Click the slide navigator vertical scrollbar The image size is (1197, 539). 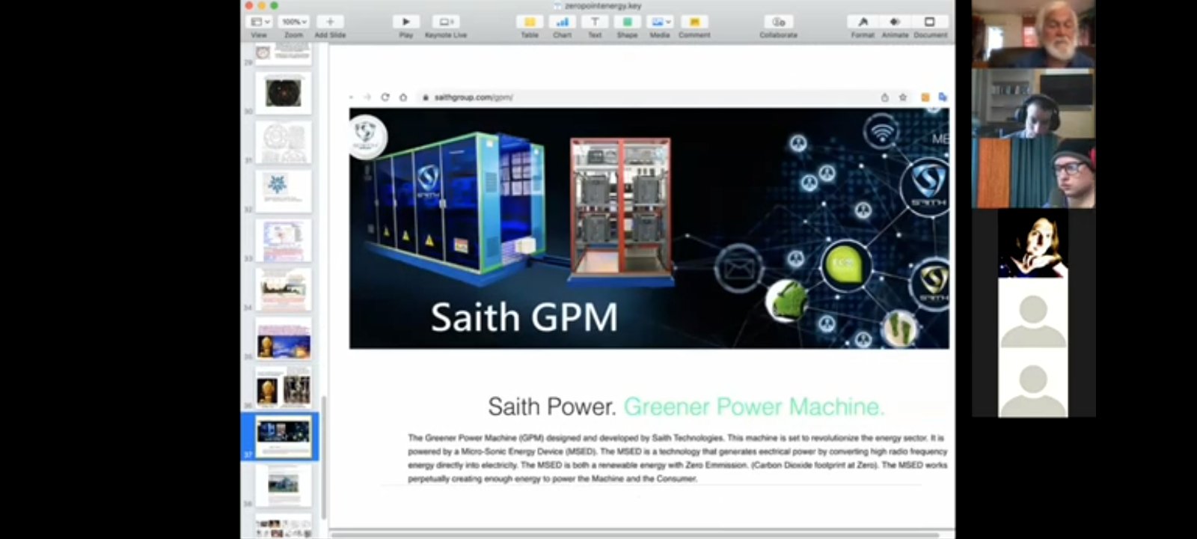click(x=324, y=457)
